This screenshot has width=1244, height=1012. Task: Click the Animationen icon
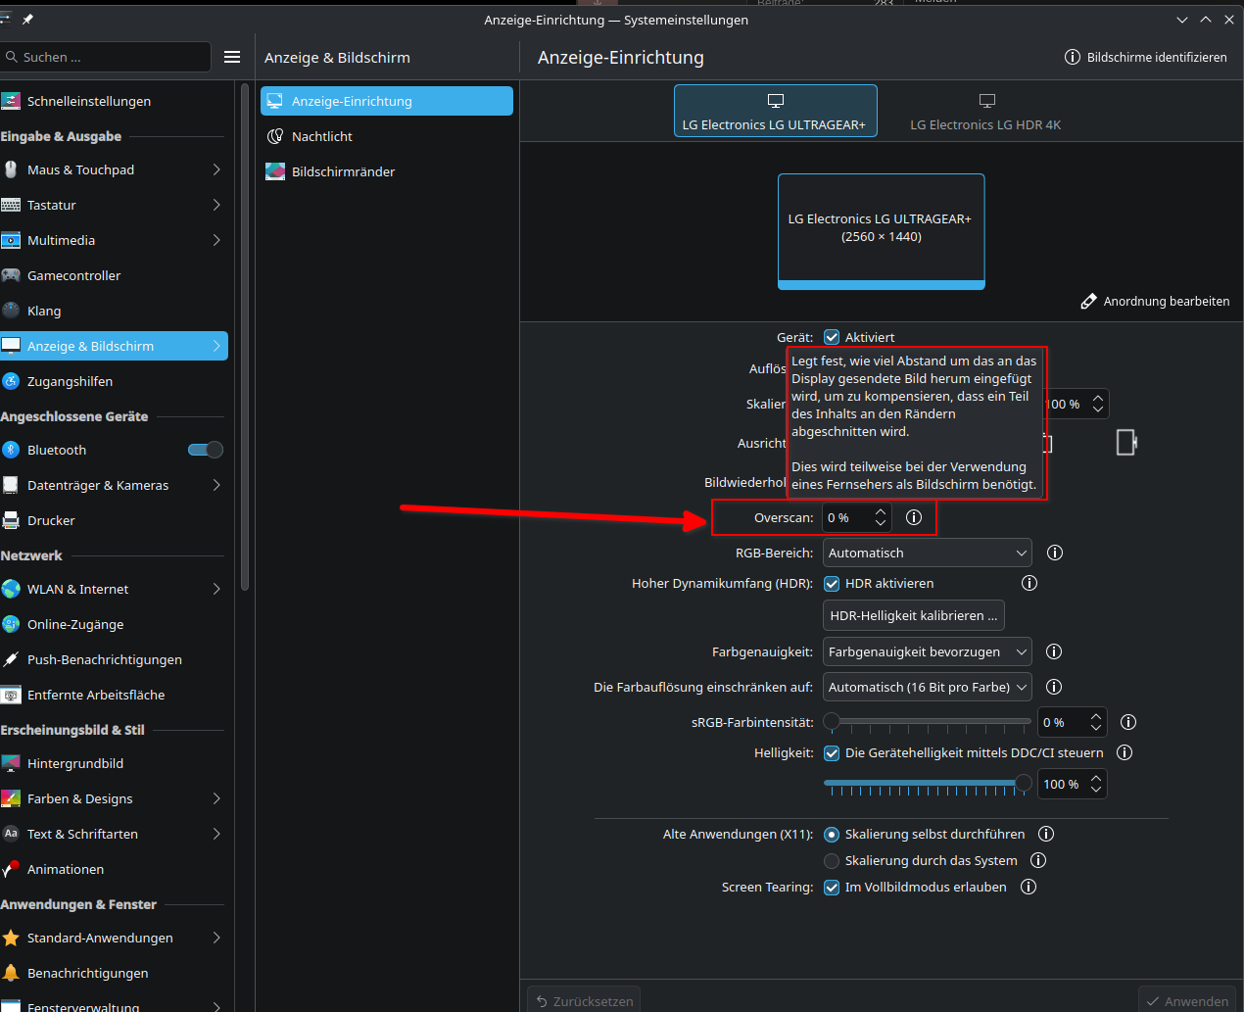[x=11, y=869]
